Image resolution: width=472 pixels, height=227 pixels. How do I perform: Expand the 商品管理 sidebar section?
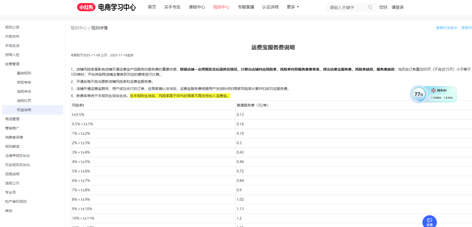click(x=12, y=119)
